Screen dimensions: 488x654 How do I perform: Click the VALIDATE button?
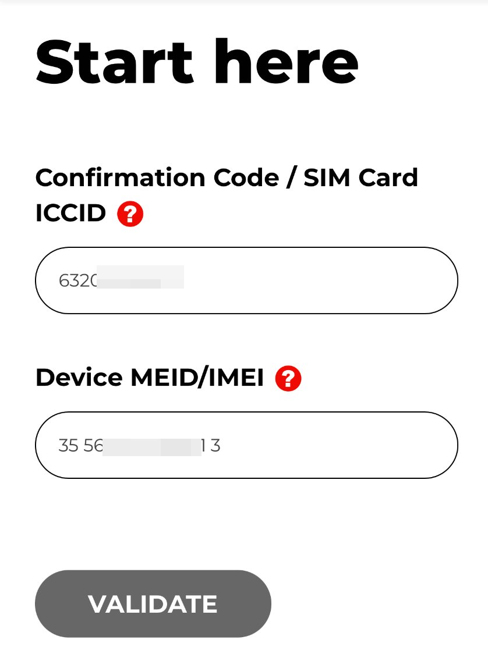click(153, 603)
